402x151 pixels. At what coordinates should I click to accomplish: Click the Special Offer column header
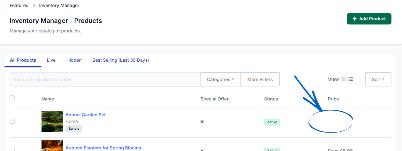click(x=215, y=99)
